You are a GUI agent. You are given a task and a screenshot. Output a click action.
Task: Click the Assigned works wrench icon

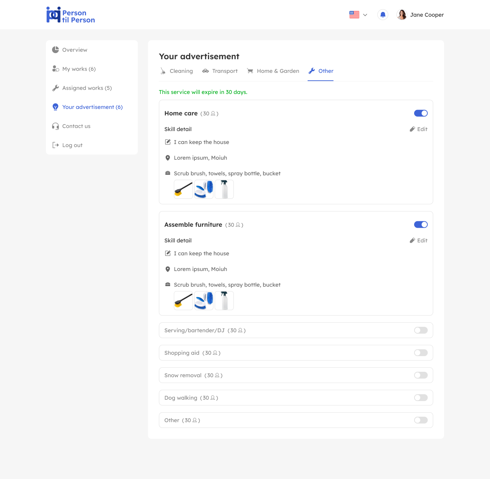[x=55, y=88]
